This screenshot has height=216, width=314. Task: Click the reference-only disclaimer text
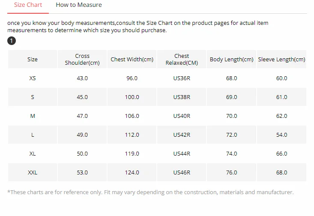(150, 192)
